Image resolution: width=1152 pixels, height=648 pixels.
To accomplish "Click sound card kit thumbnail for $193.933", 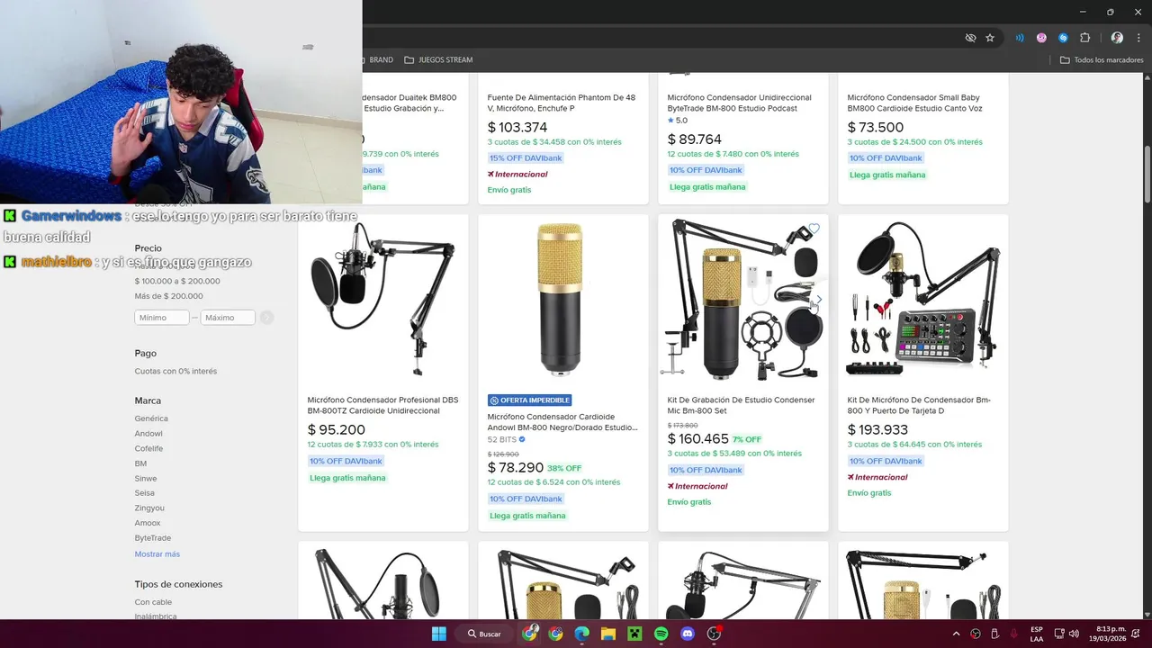I will tap(923, 301).
